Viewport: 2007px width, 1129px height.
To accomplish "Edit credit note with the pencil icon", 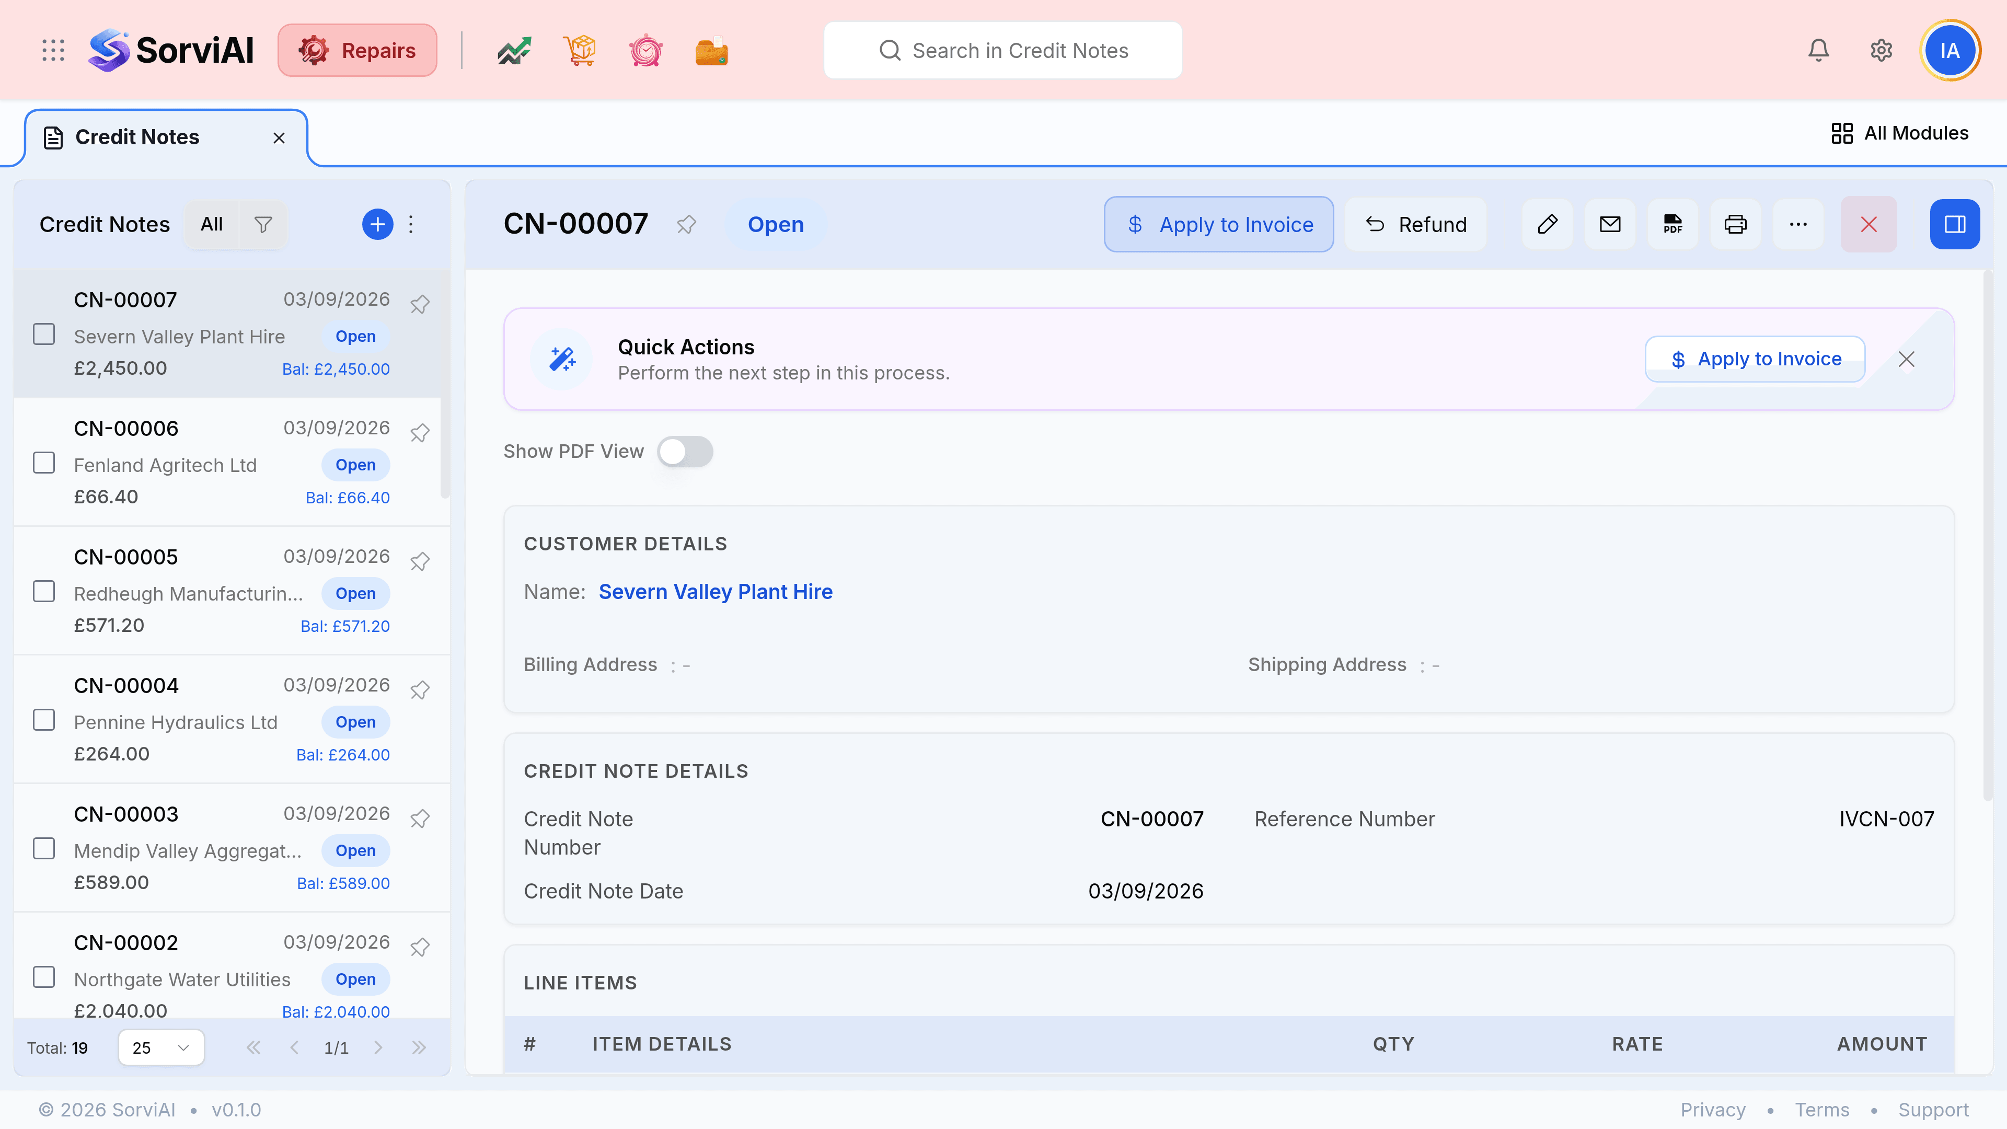I will click(1547, 224).
